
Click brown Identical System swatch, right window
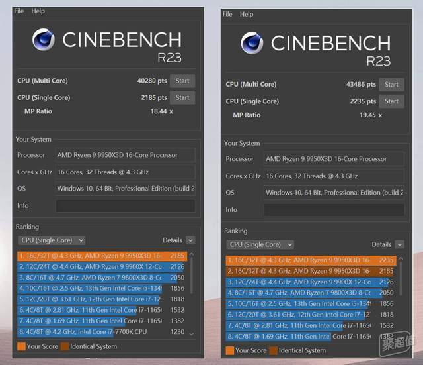tap(274, 350)
